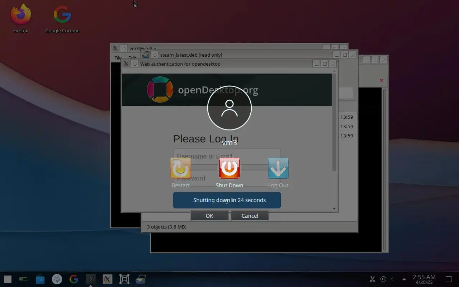Image resolution: width=459 pixels, height=287 pixels.
Task: Confirm shutdown with the OK button
Action: [209, 216]
